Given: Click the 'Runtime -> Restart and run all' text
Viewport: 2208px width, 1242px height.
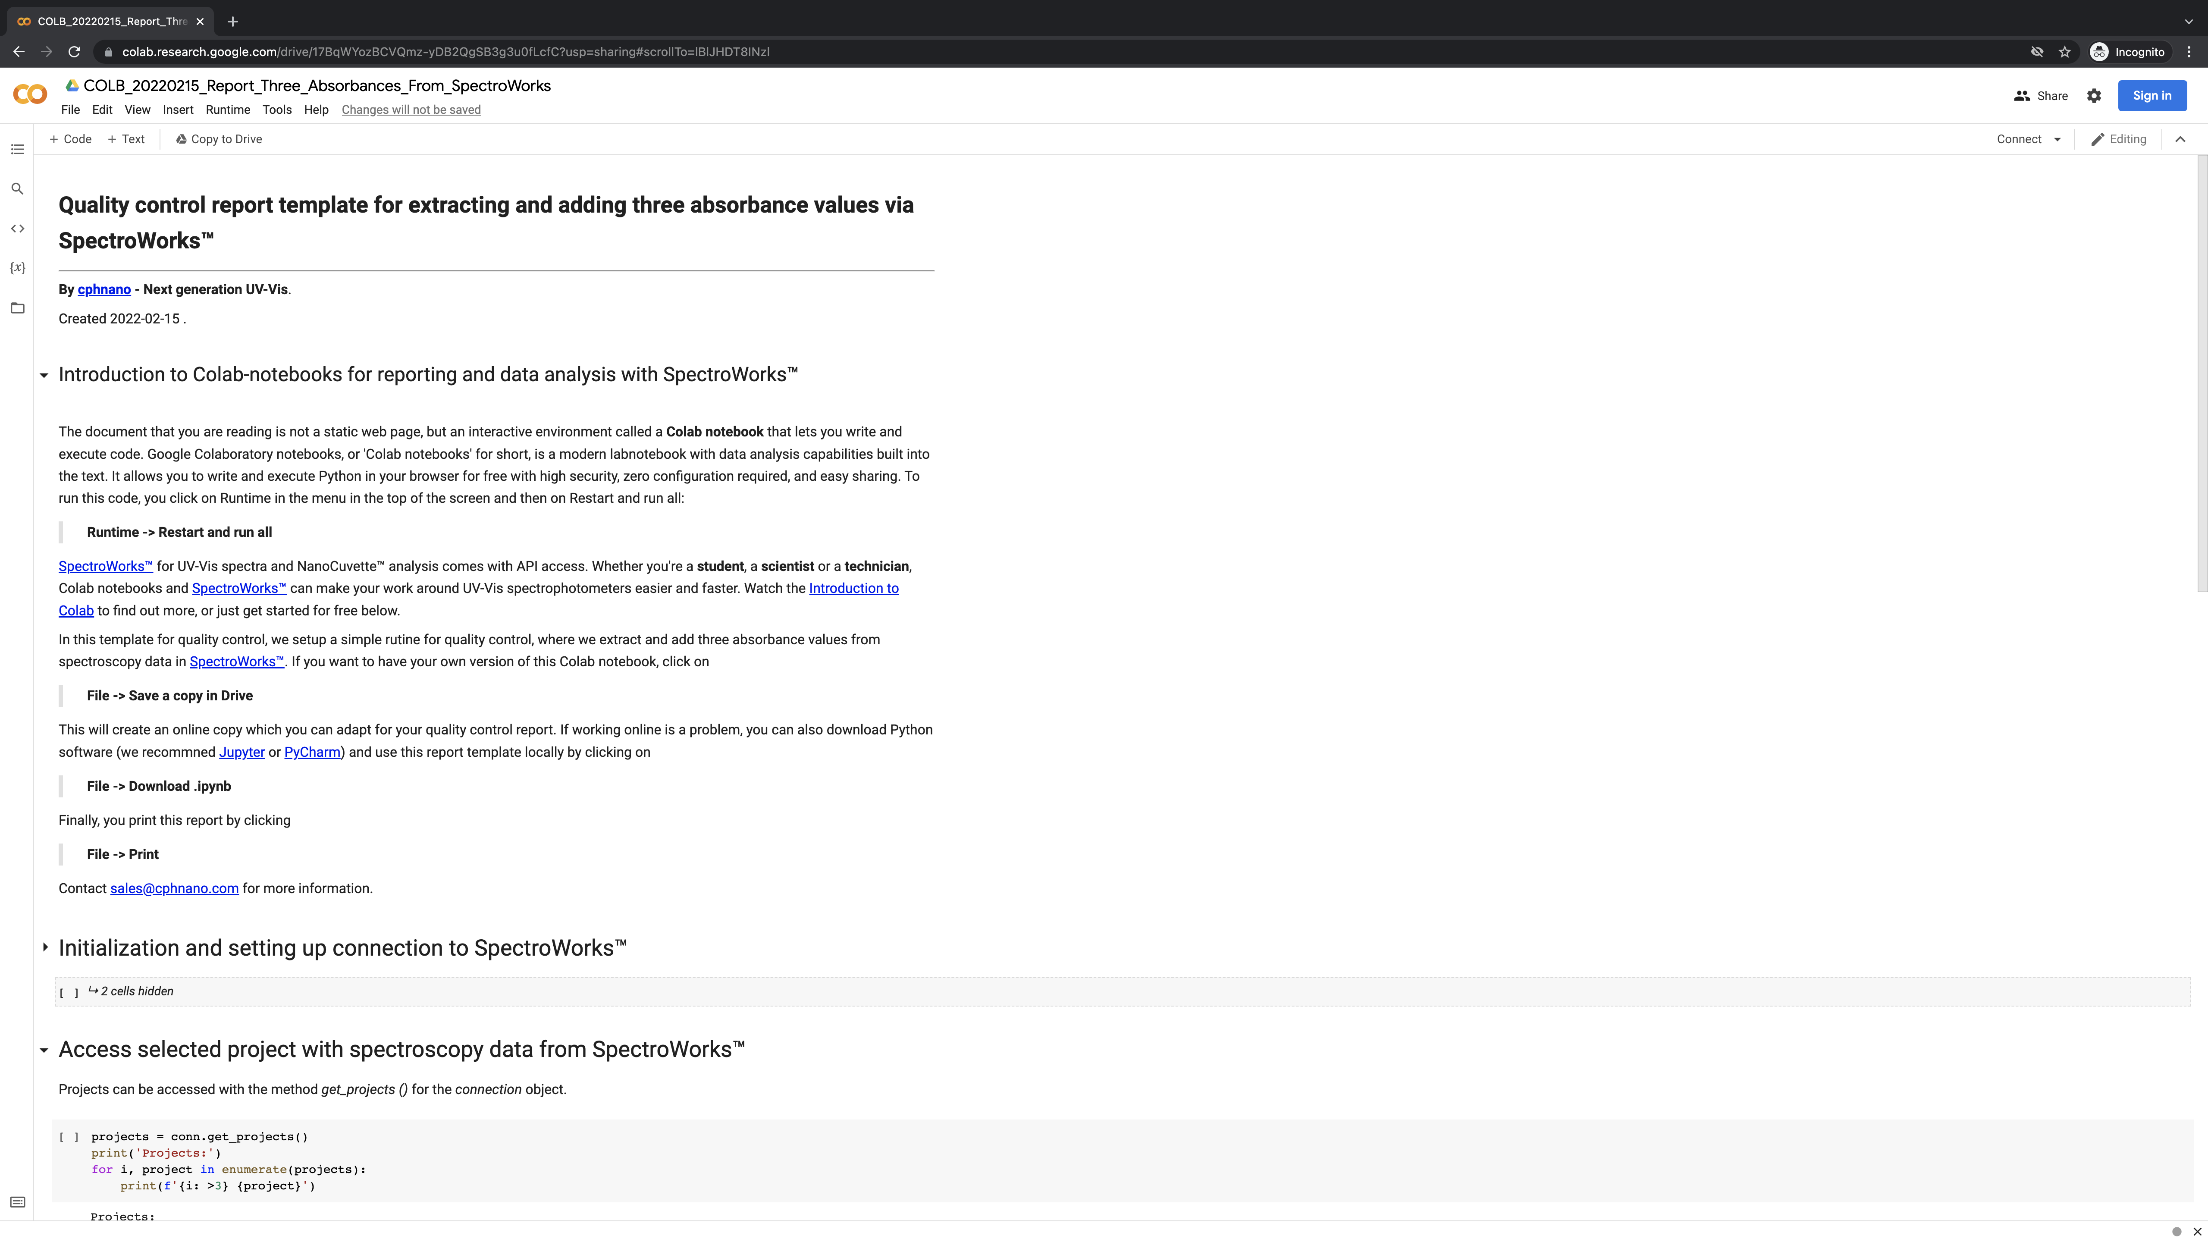Looking at the screenshot, I should pos(179,532).
